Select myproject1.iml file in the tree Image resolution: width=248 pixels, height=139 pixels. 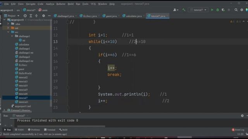pyautogui.click(x=21, y=106)
